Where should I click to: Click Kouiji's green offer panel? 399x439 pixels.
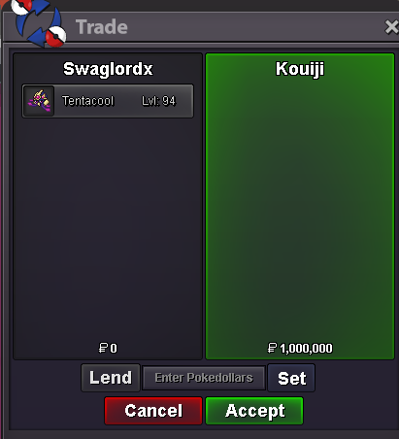point(300,207)
